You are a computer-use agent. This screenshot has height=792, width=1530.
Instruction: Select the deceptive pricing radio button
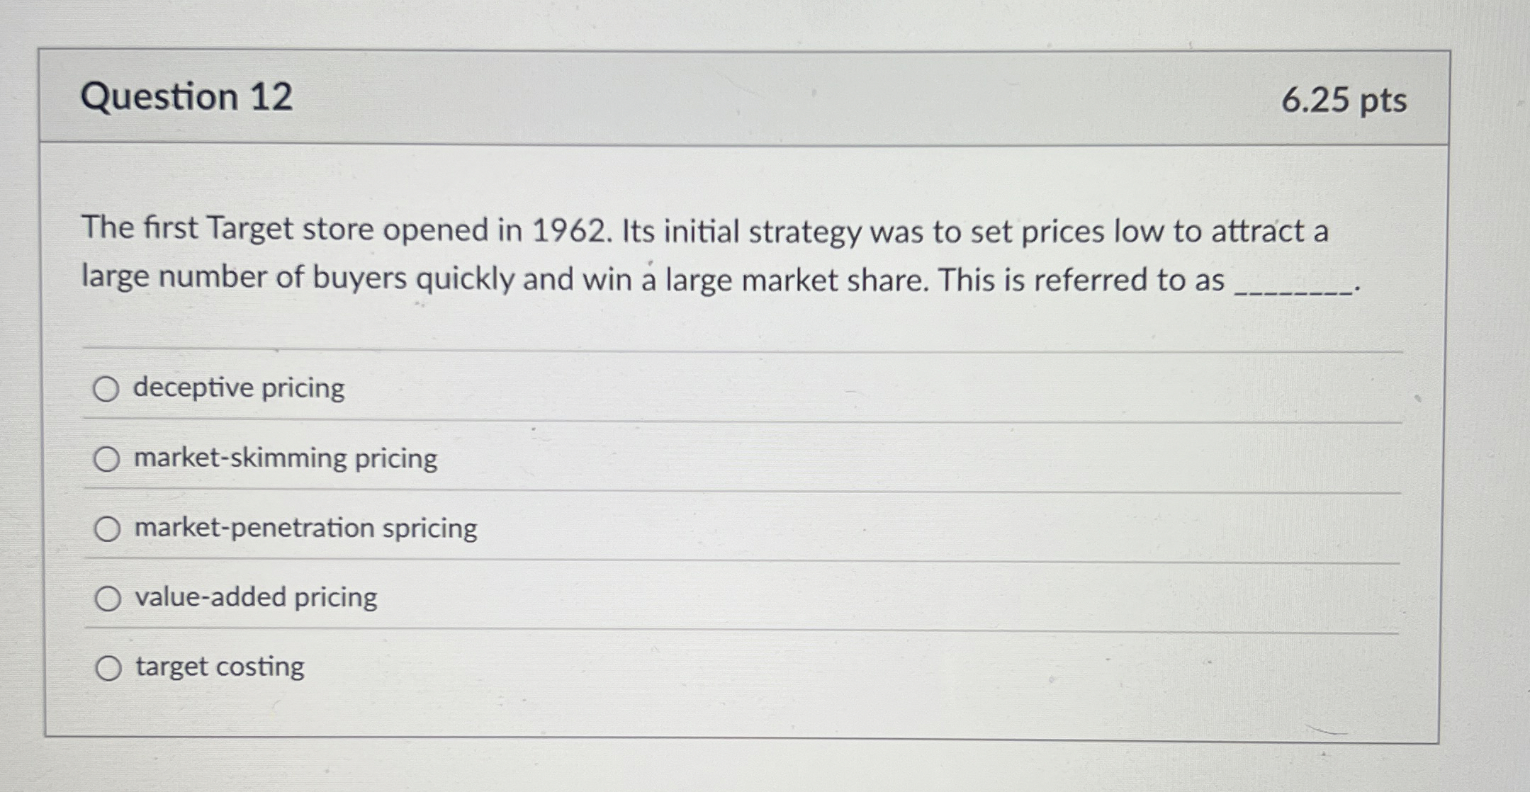click(108, 387)
